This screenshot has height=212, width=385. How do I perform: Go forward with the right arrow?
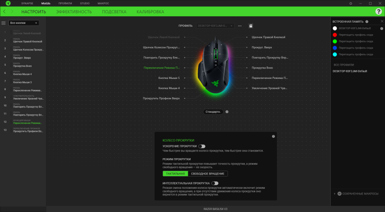[x=12, y=12]
